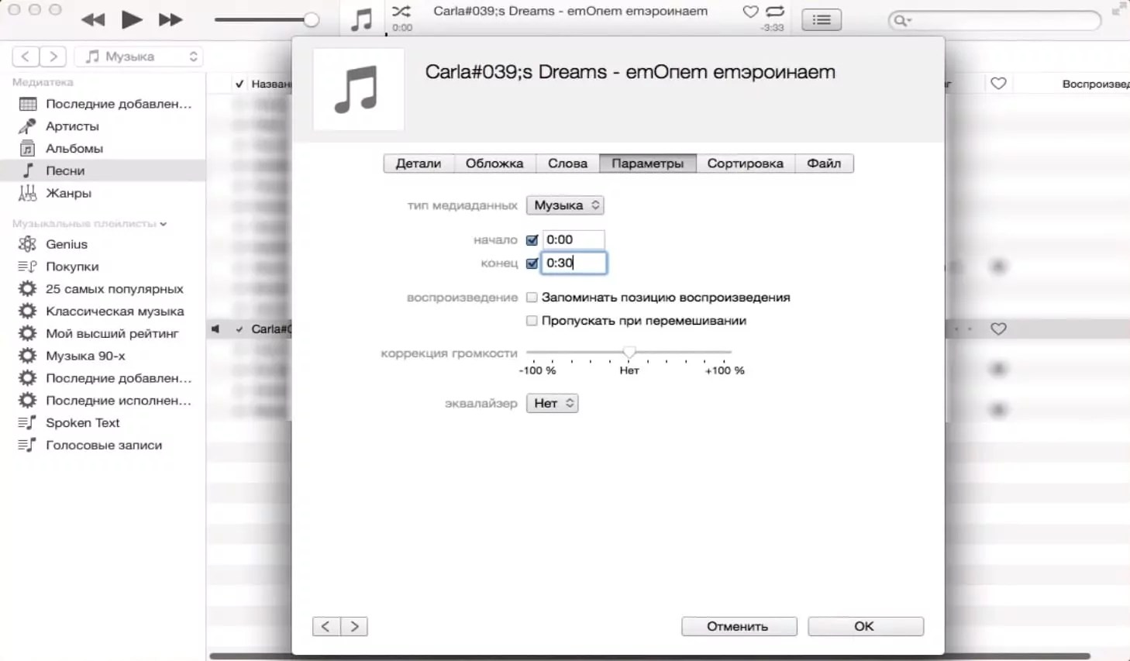
Task: Click the Отменить button
Action: 739,627
